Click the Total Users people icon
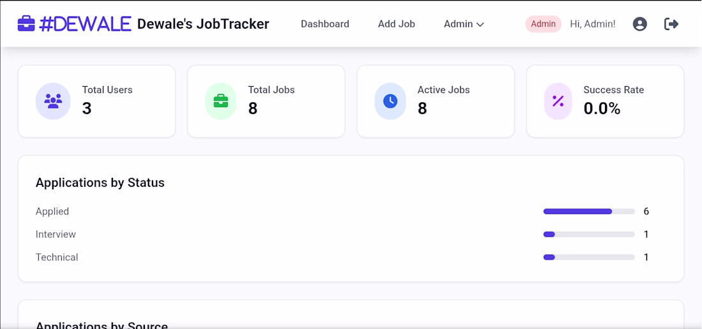This screenshot has width=702, height=329. click(x=53, y=101)
